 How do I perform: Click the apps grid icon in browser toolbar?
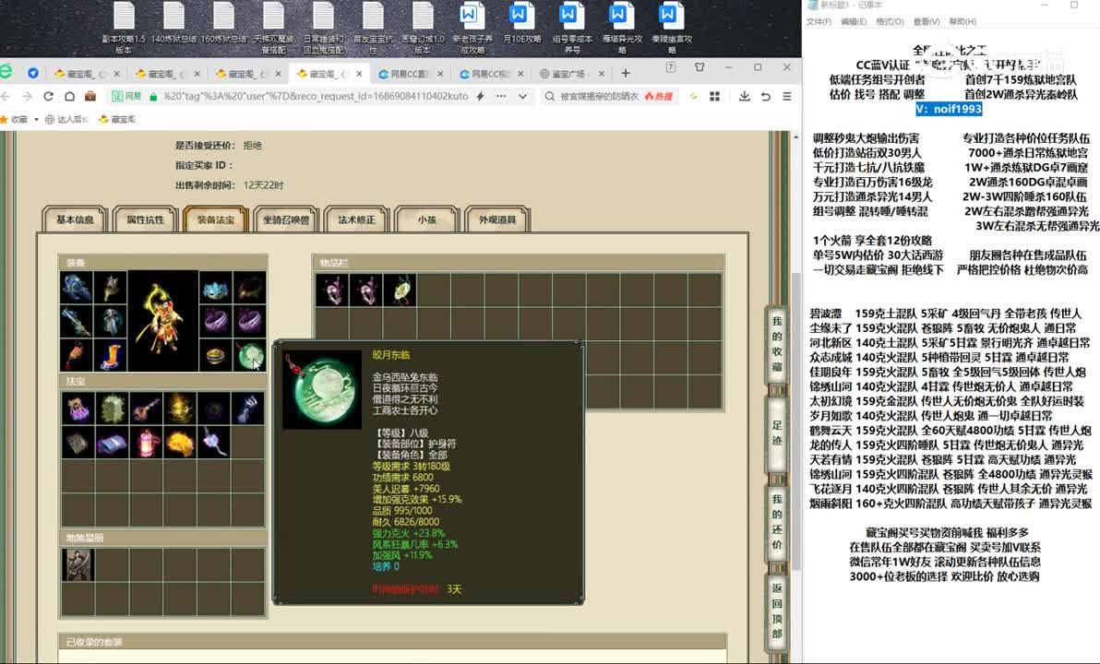click(x=715, y=96)
